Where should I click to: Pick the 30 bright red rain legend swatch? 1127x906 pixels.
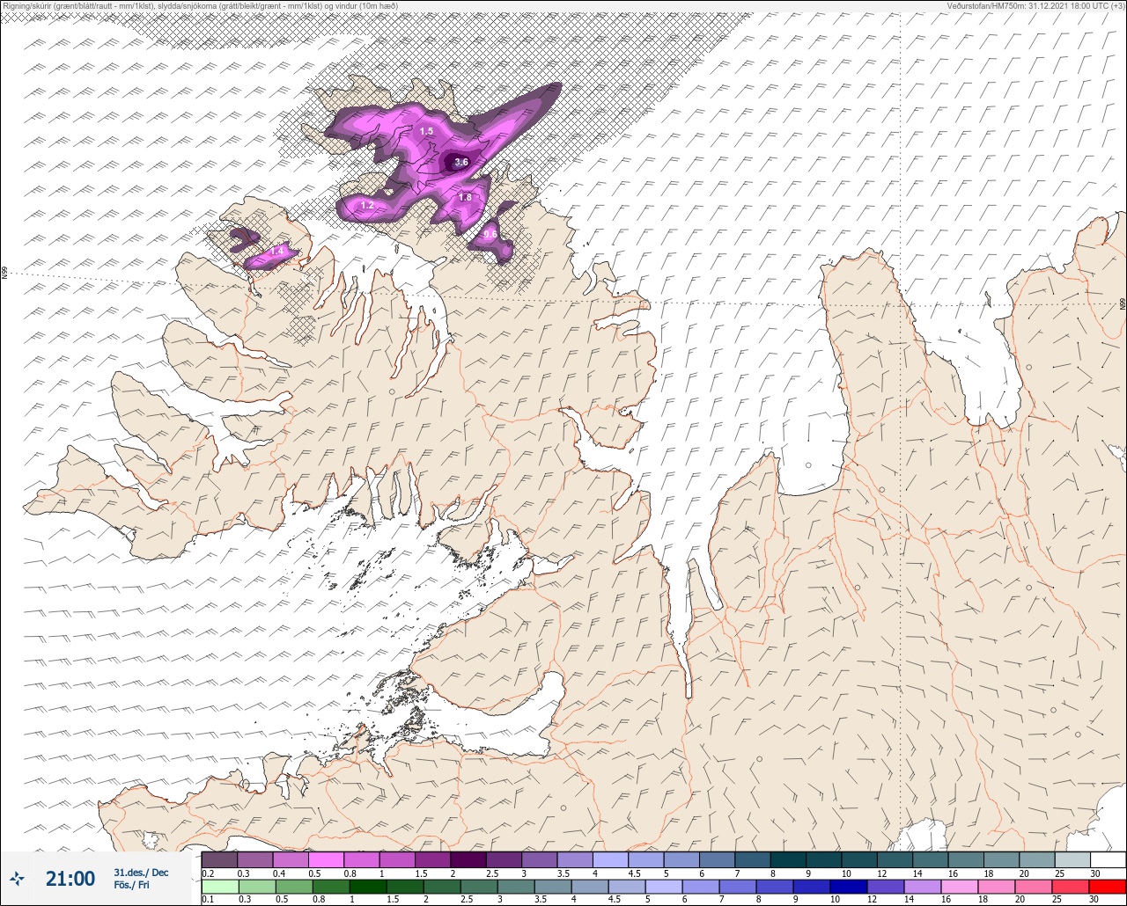[x=1108, y=887]
